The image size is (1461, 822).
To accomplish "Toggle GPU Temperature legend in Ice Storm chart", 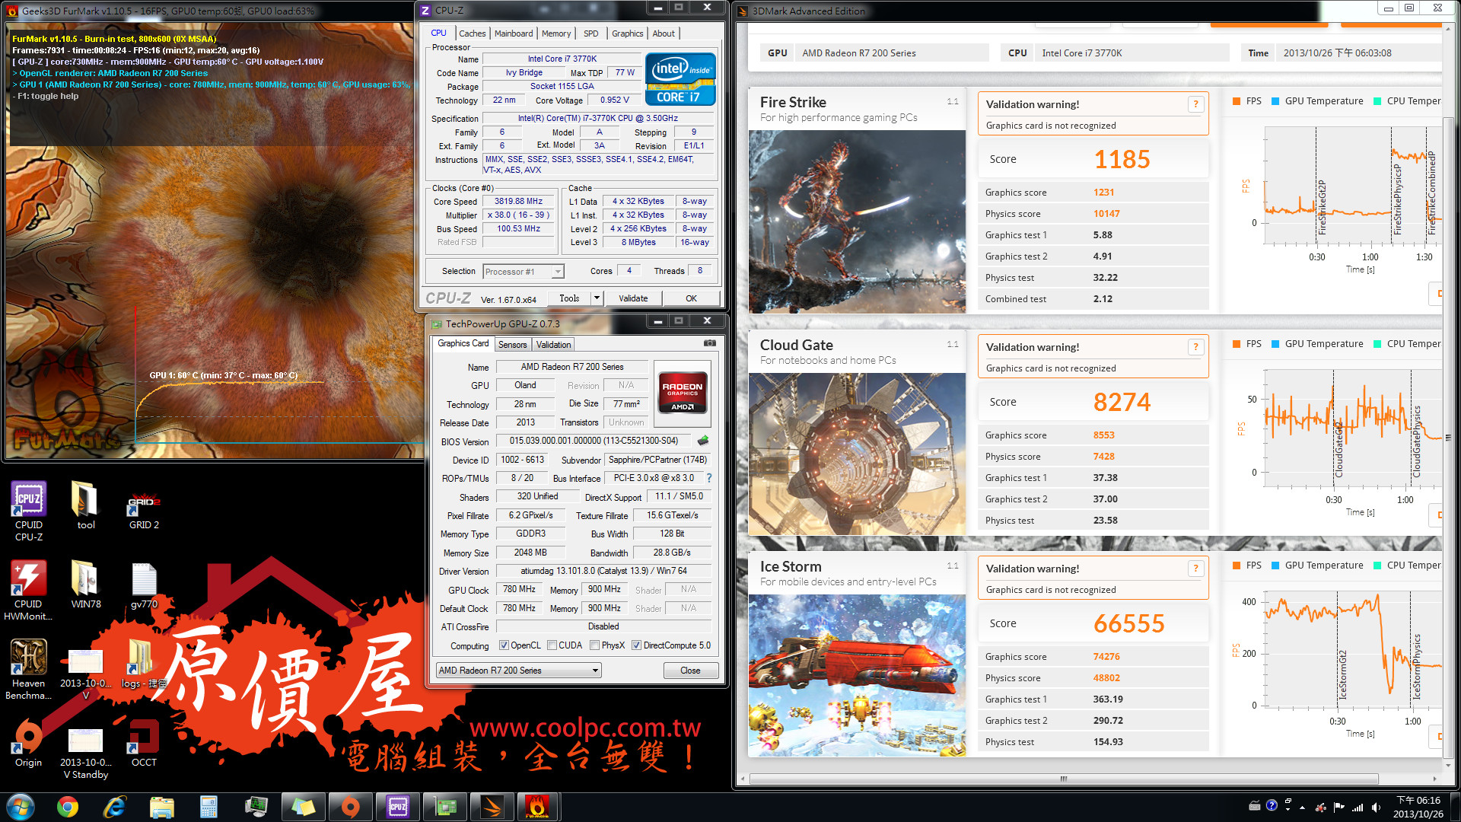I will click(1317, 566).
